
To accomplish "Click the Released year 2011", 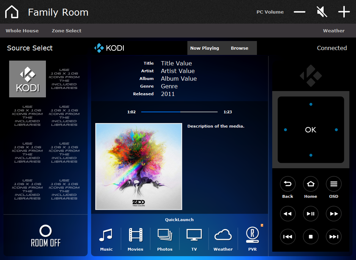I will click(168, 94).
